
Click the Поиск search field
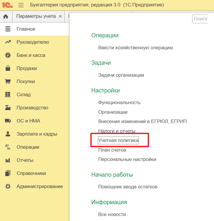coord(200,19)
